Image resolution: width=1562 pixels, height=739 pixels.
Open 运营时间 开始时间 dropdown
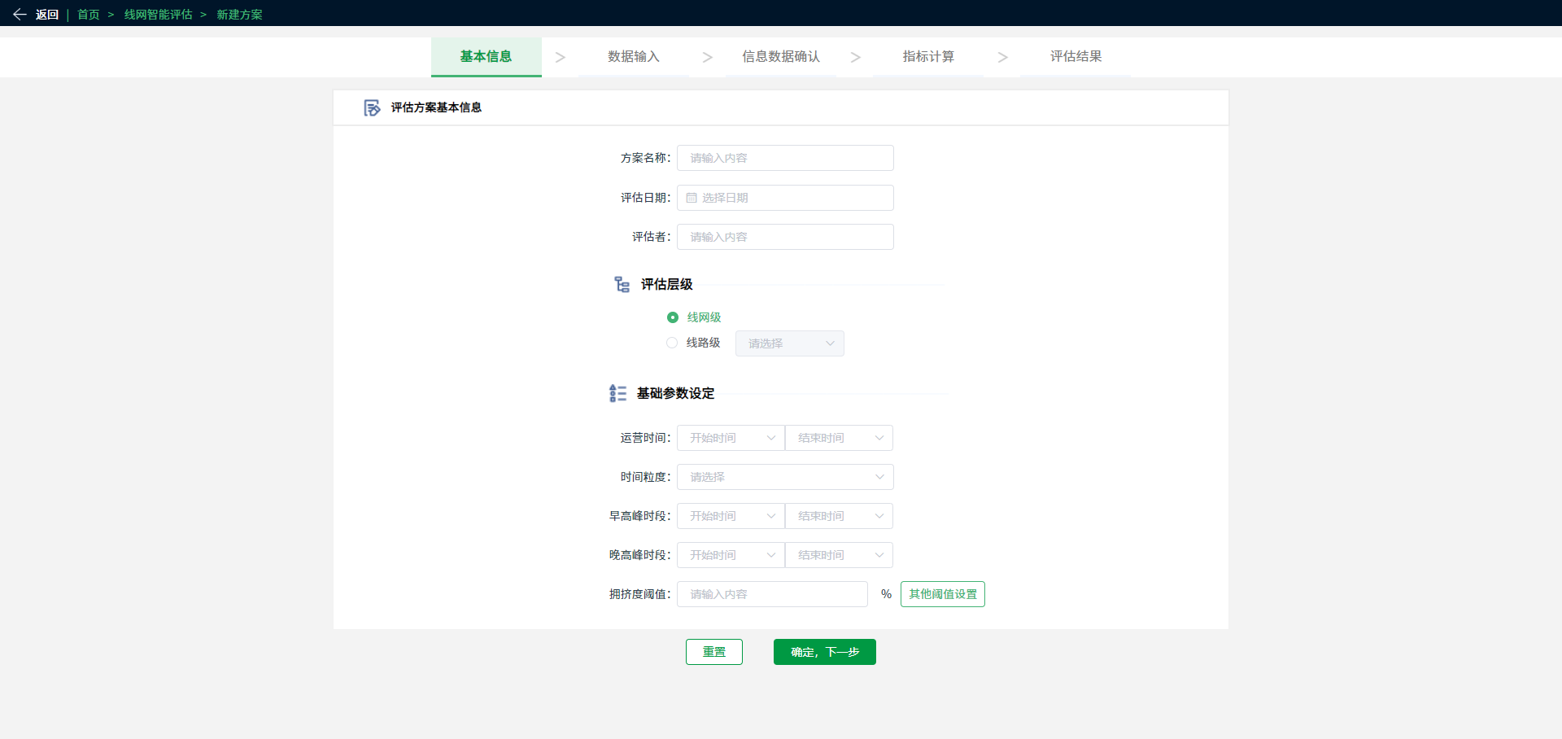pyautogui.click(x=731, y=438)
